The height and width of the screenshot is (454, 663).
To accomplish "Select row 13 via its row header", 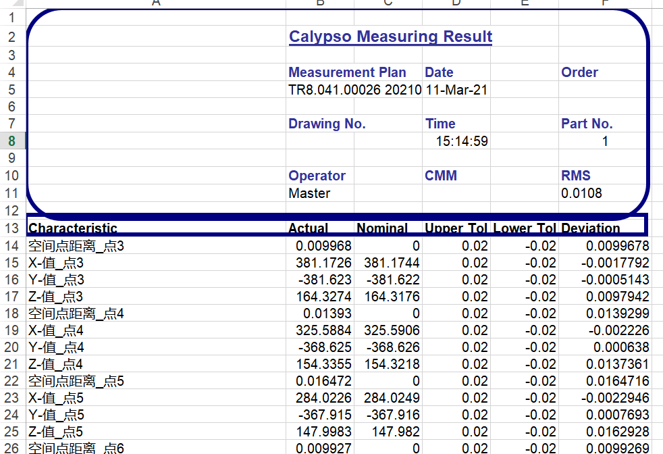I will (x=12, y=228).
